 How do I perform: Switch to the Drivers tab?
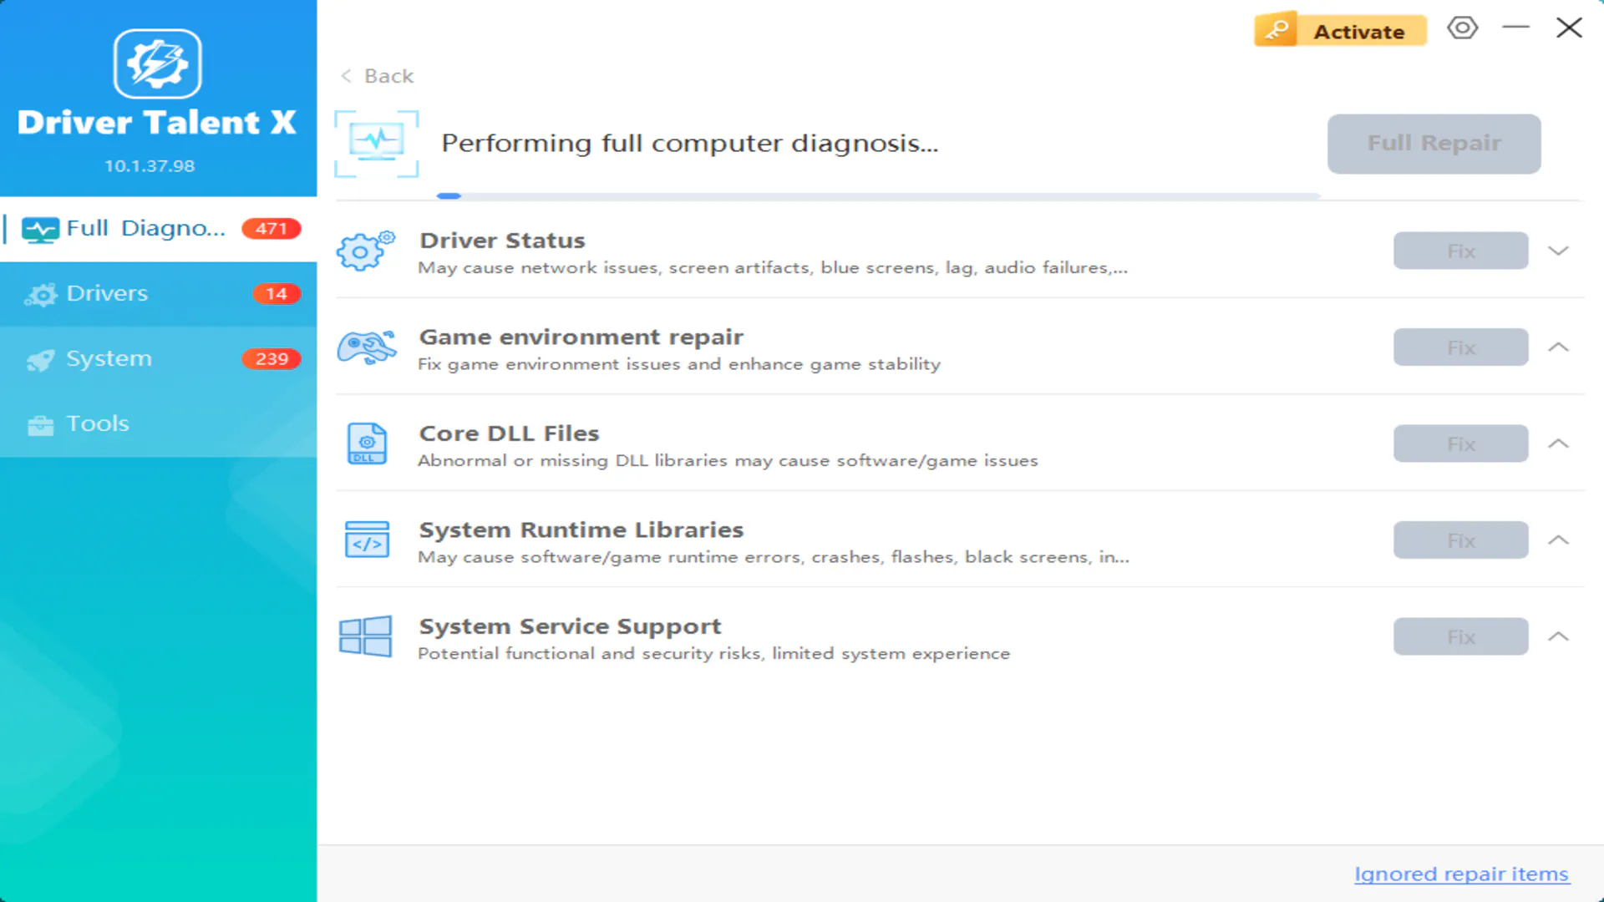pos(159,294)
